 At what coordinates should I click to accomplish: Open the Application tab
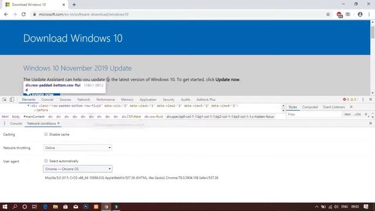(148, 100)
